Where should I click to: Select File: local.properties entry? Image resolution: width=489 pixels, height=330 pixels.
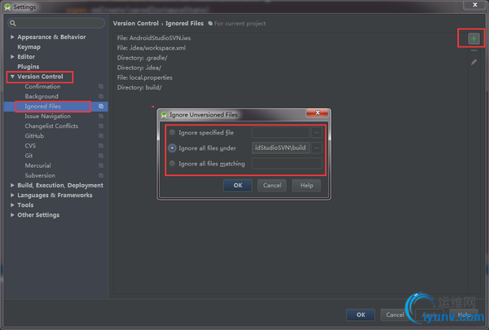point(145,77)
